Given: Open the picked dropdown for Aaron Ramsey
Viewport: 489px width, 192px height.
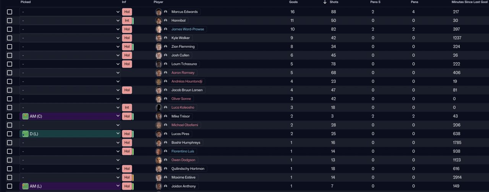Looking at the screenshot, I should [x=70, y=73].
